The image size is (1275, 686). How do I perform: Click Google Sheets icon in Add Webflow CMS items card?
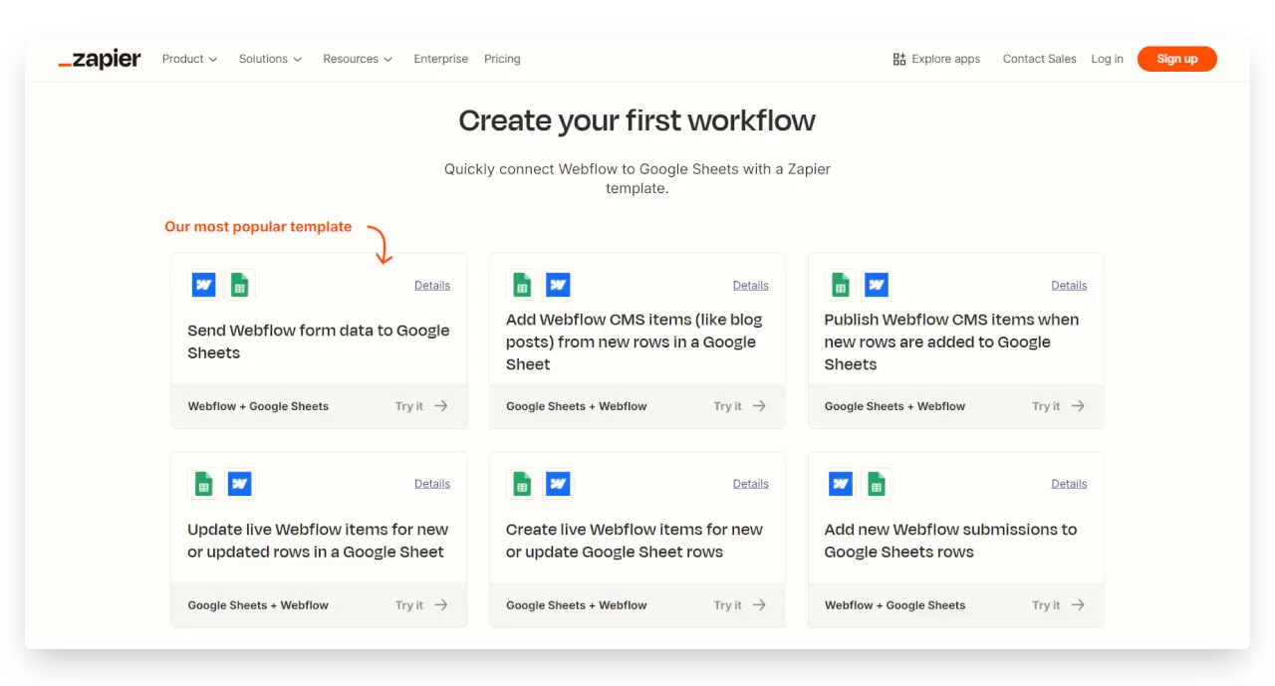click(x=522, y=285)
